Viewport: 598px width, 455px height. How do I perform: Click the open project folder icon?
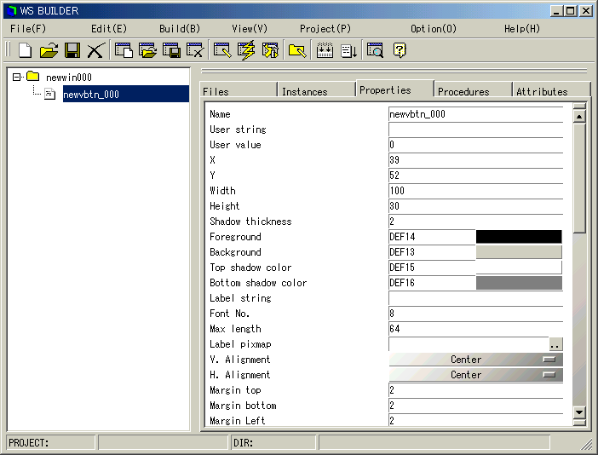[x=49, y=51]
